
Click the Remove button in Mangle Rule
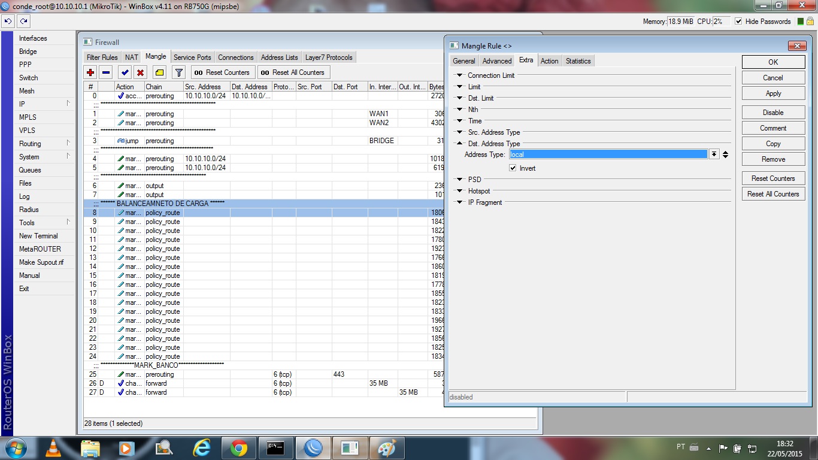pyautogui.click(x=773, y=159)
